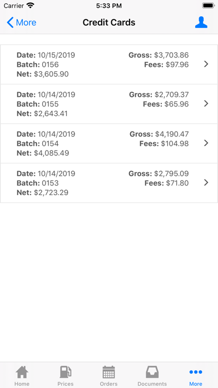Switch to the Documents tab label

[152, 384]
